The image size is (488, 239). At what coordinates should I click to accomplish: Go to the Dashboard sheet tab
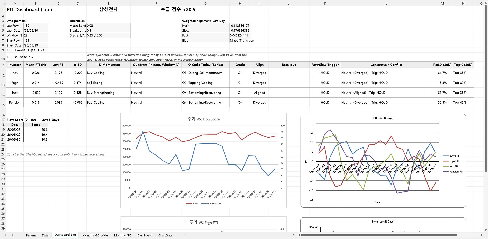145,235
